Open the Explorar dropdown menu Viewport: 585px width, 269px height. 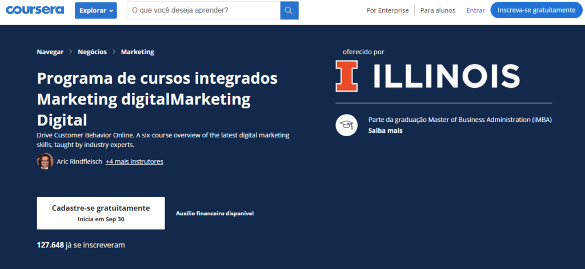pos(96,10)
